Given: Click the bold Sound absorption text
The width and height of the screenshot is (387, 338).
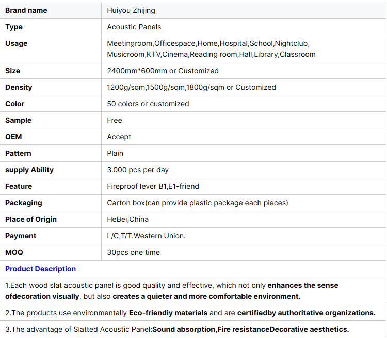Looking at the screenshot, I should pyautogui.click(x=184, y=329).
